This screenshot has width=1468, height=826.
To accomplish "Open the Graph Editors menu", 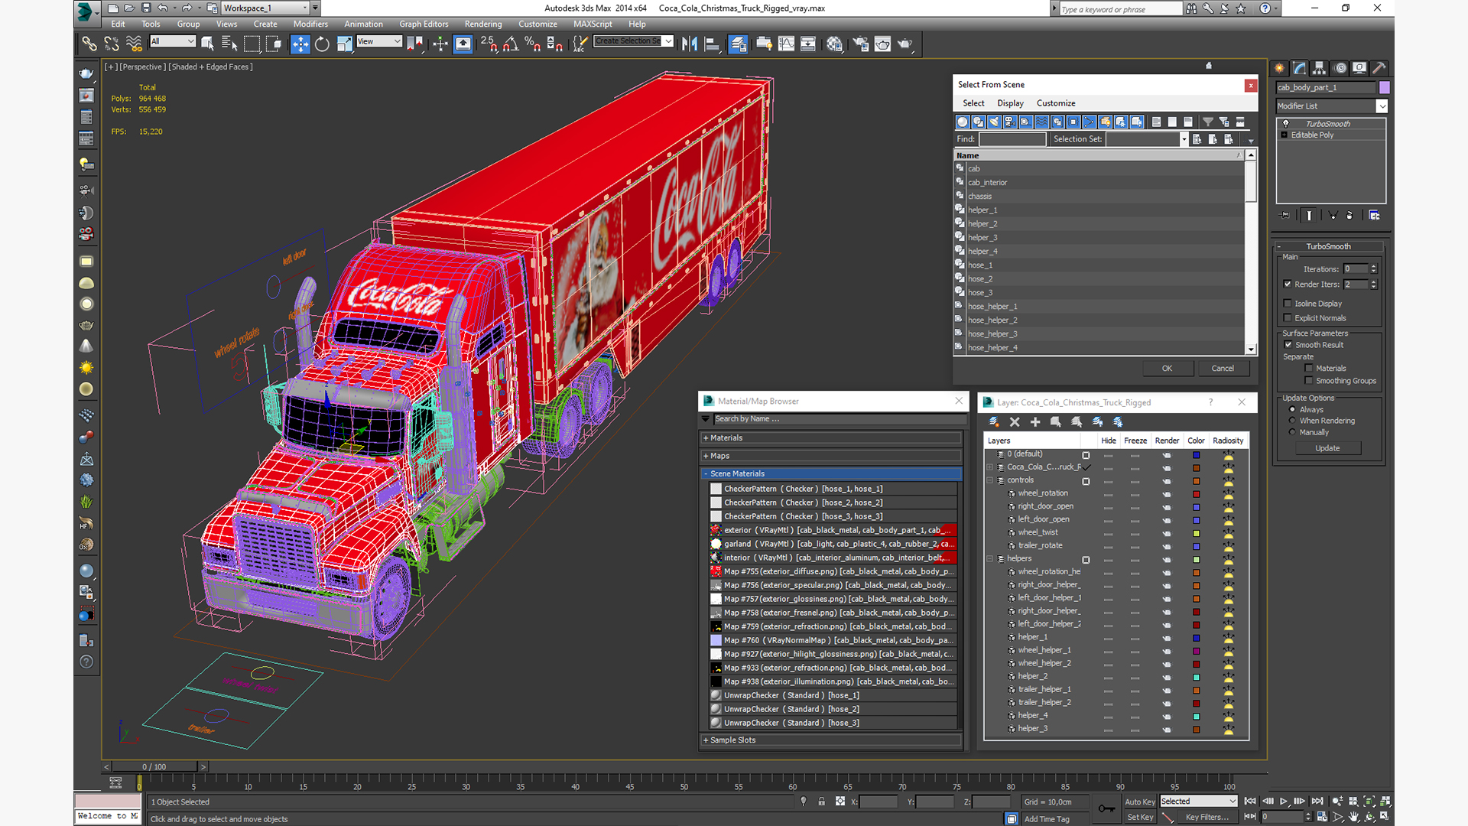I will click(424, 24).
